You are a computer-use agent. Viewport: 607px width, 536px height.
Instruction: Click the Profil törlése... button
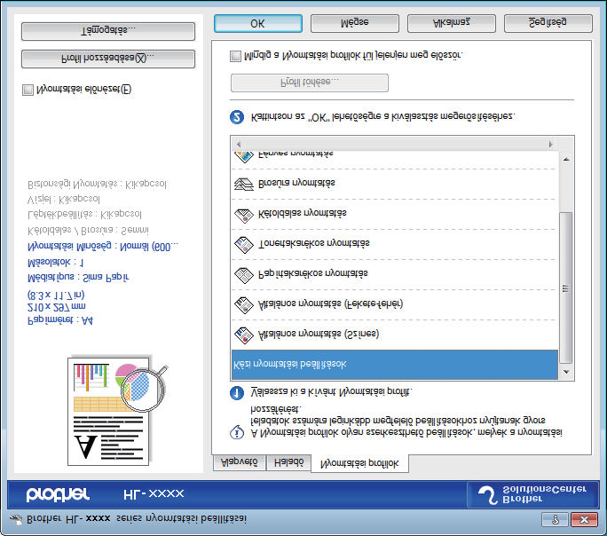310,83
